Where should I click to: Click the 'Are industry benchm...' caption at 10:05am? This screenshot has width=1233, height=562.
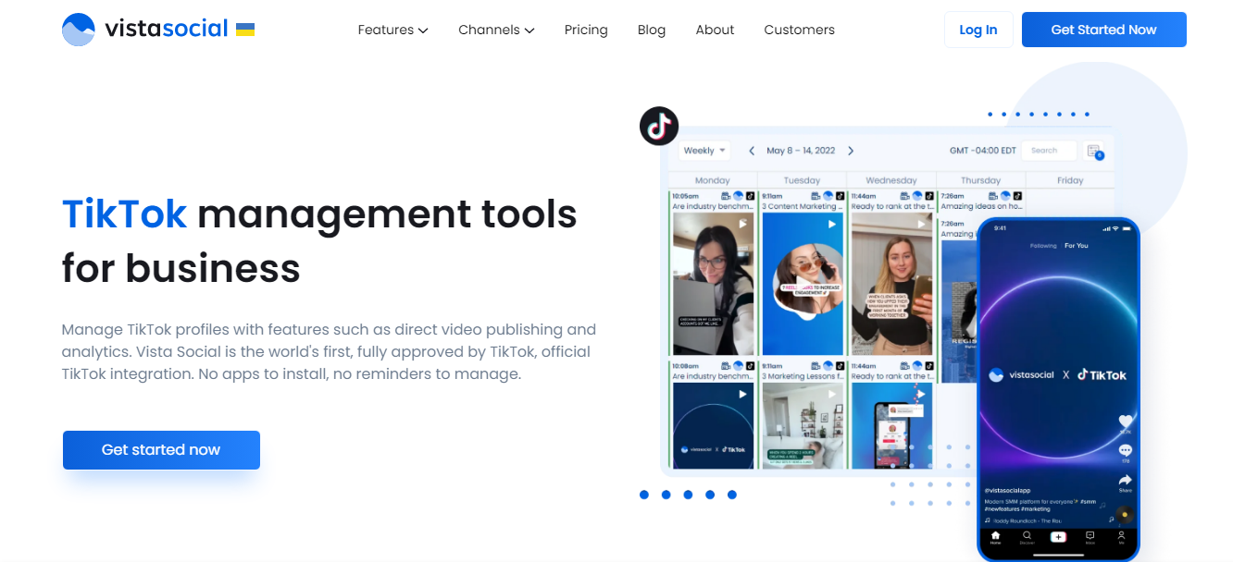(712, 206)
